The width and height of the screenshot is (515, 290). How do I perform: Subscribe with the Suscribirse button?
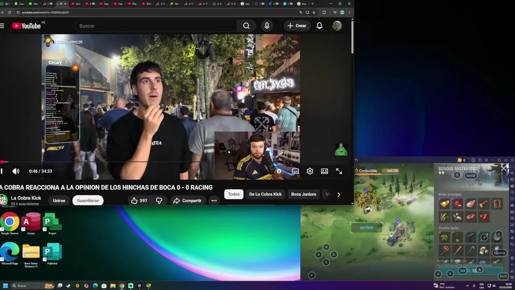click(88, 201)
